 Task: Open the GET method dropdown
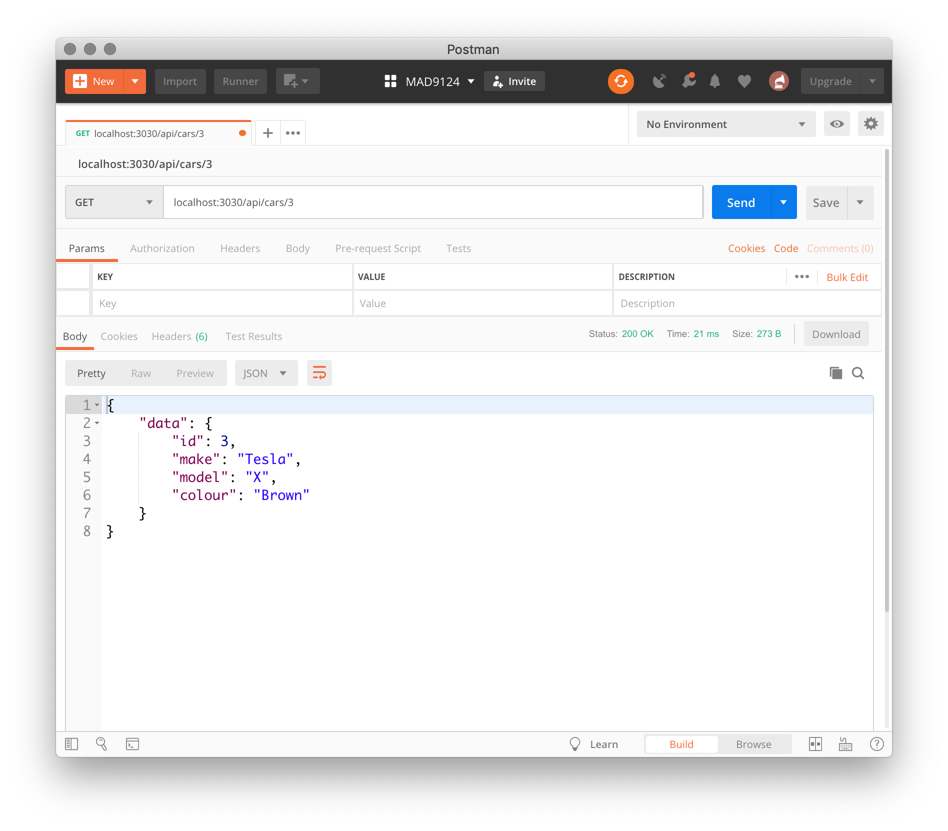(x=114, y=202)
